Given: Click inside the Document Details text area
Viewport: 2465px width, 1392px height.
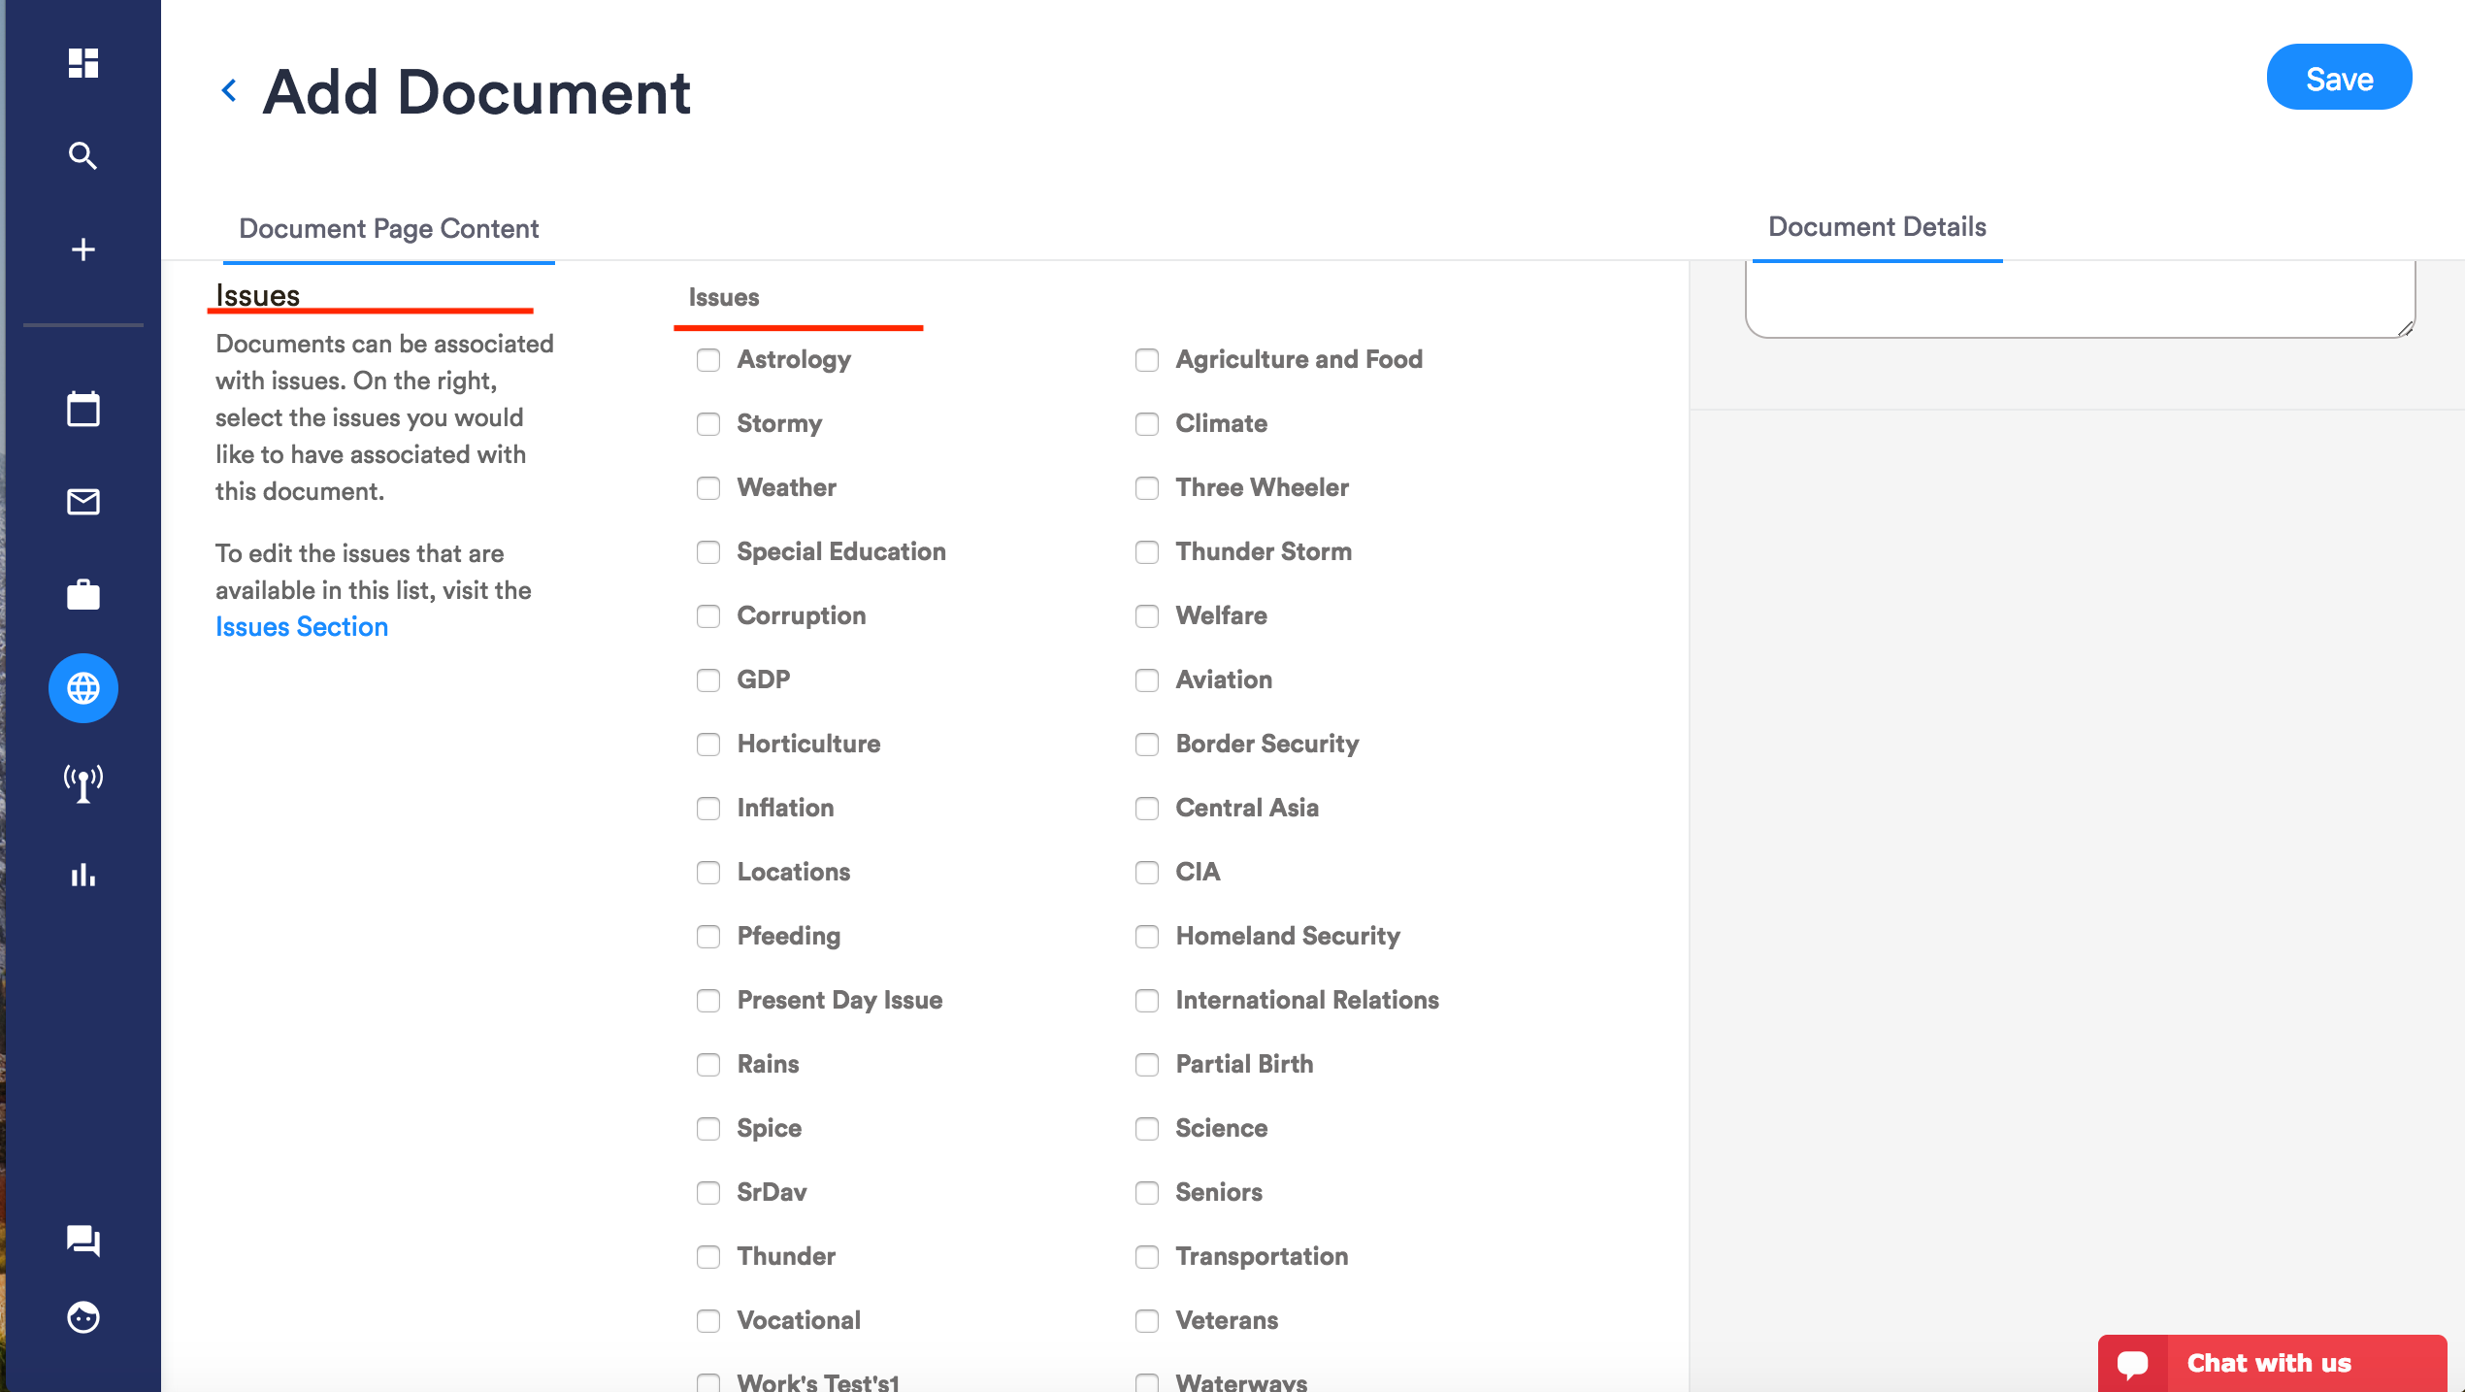Looking at the screenshot, I should (x=2079, y=299).
